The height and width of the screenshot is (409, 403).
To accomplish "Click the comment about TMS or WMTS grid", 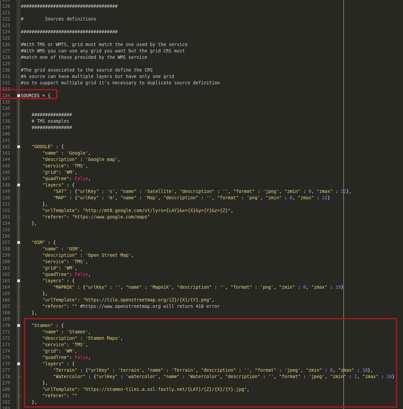I will click(104, 45).
